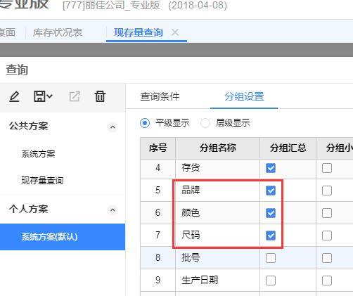
Task: Click the 批号 group name cell
Action: click(x=218, y=258)
